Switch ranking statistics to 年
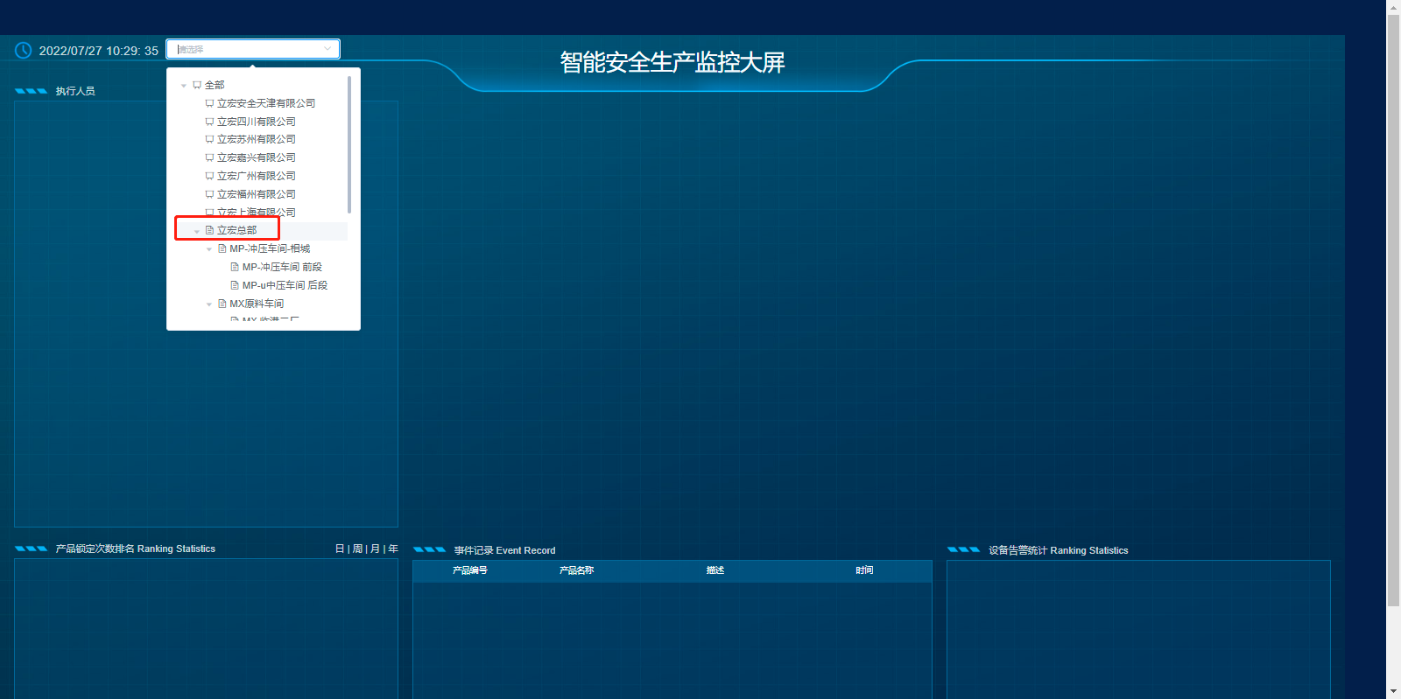Image resolution: width=1401 pixels, height=699 pixels. (393, 549)
